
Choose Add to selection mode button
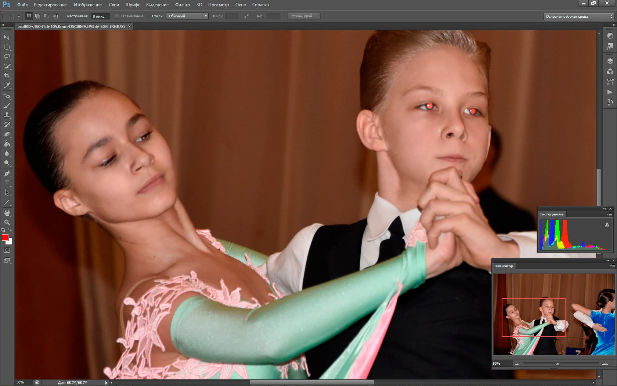pos(37,16)
